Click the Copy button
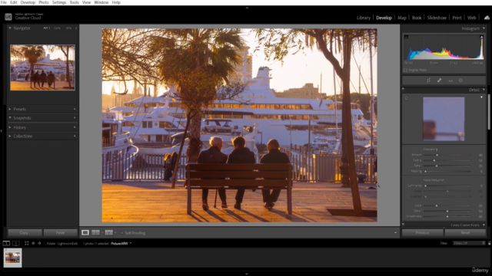 (25, 232)
